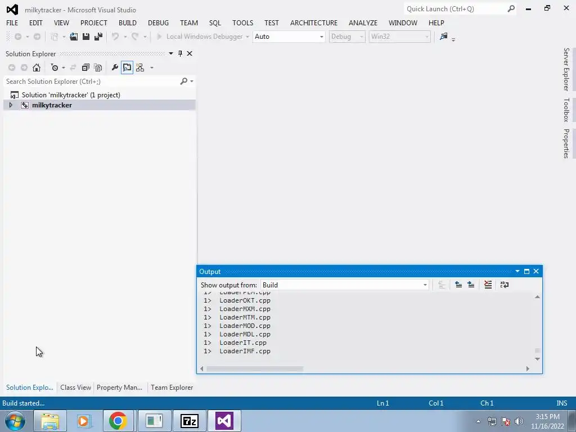The width and height of the screenshot is (576, 432).
Task: Open 7-Zip from the taskbar
Action: coord(190,421)
